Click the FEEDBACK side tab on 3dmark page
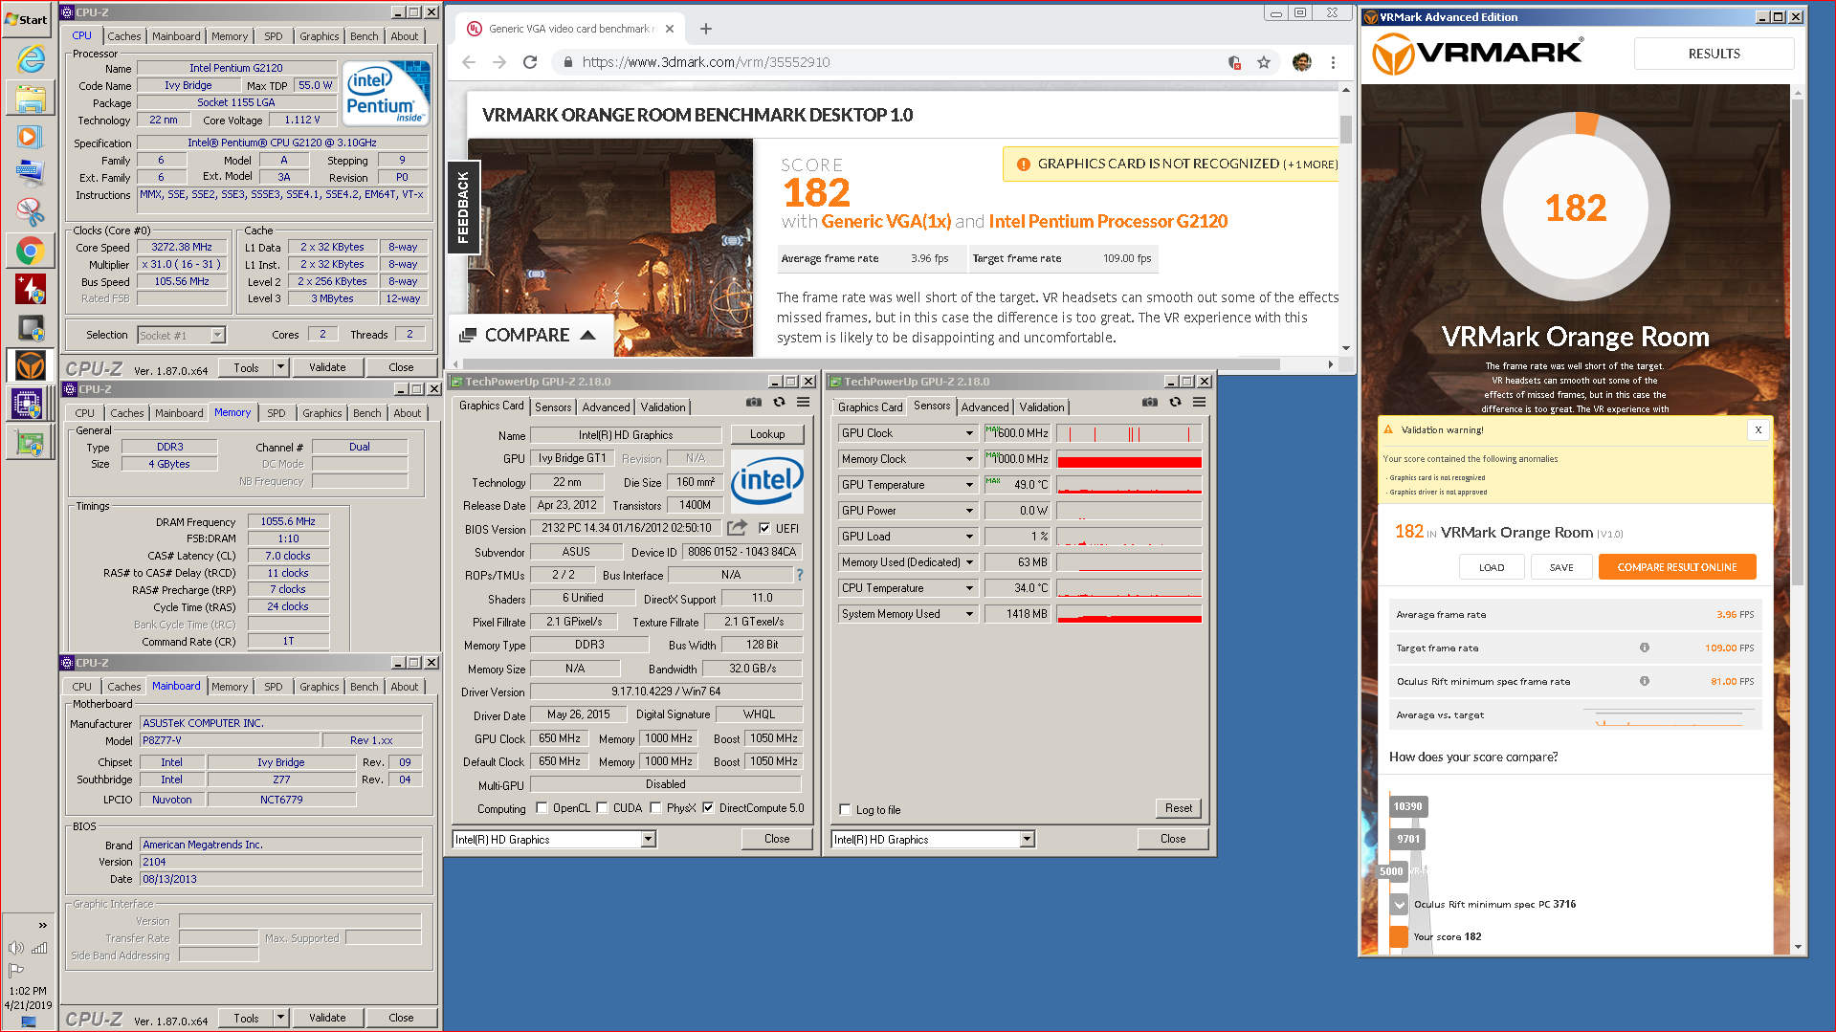1836x1032 pixels. point(463,207)
